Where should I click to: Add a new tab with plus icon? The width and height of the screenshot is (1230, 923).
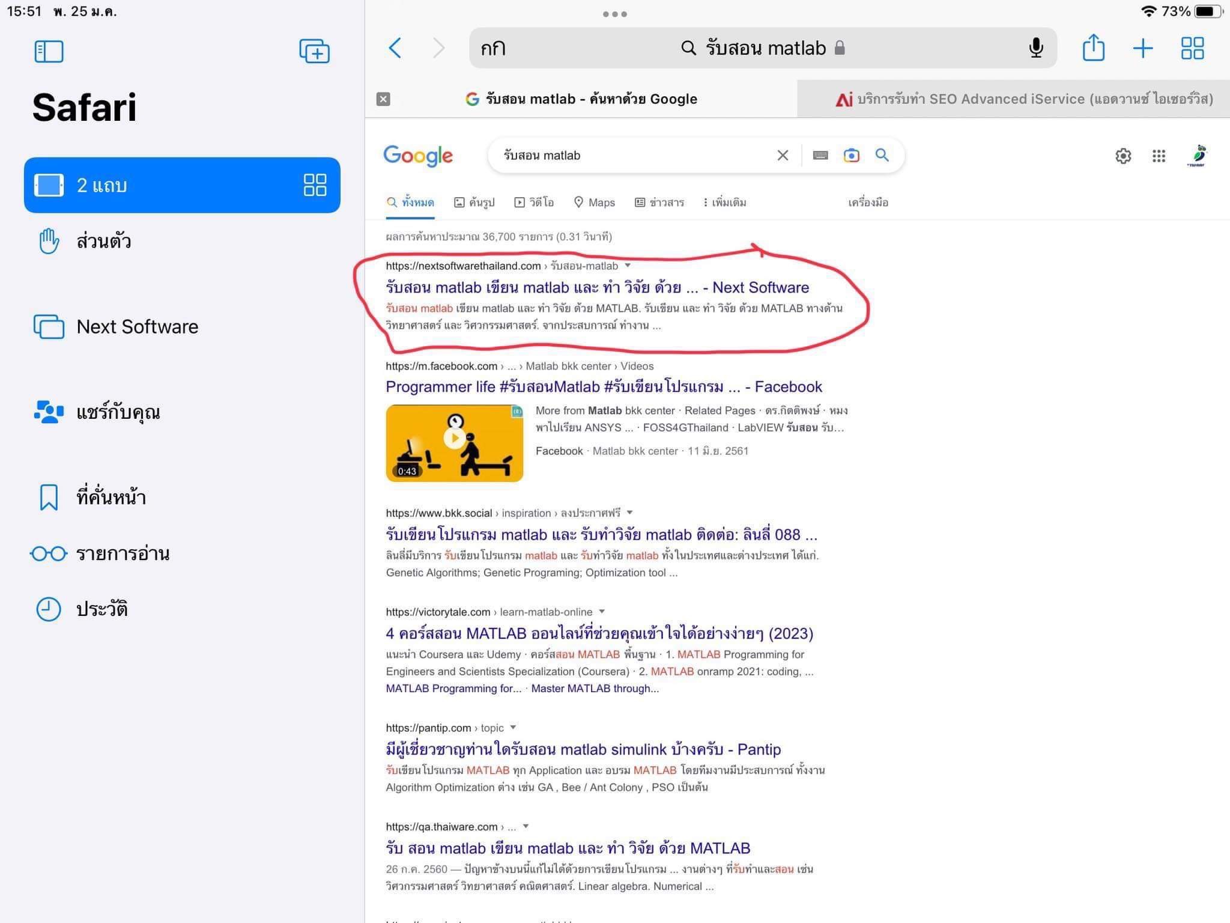[1142, 48]
